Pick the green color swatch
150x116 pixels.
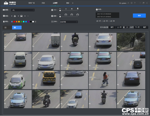[x=21, y=22]
